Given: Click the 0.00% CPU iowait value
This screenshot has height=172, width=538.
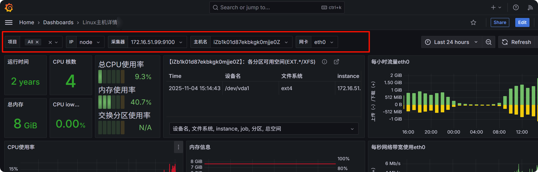Looking at the screenshot, I should click(x=71, y=124).
